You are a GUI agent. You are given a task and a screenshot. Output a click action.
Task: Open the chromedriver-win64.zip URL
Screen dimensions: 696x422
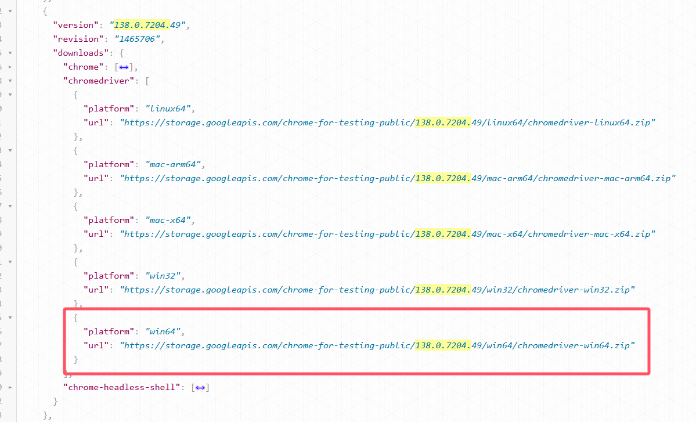pyautogui.click(x=377, y=345)
